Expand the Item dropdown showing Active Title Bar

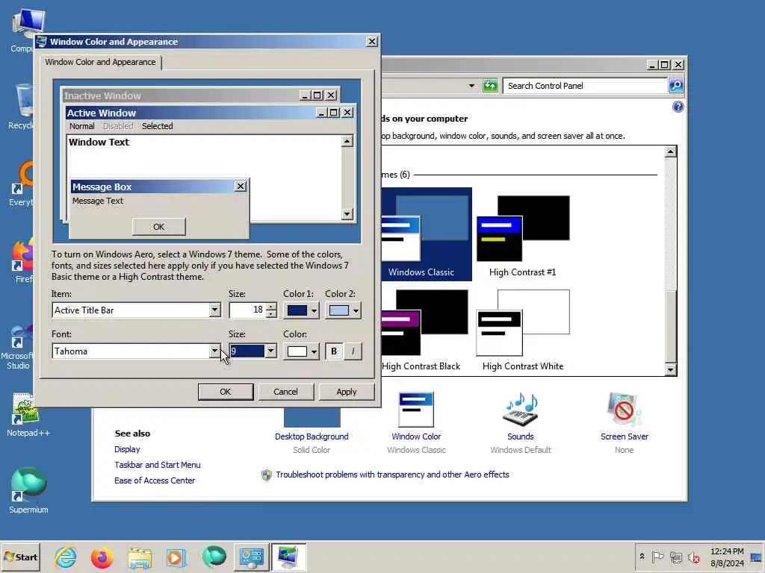pyautogui.click(x=214, y=310)
